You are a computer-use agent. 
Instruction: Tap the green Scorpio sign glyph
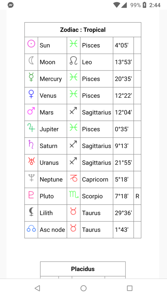[x=74, y=195]
